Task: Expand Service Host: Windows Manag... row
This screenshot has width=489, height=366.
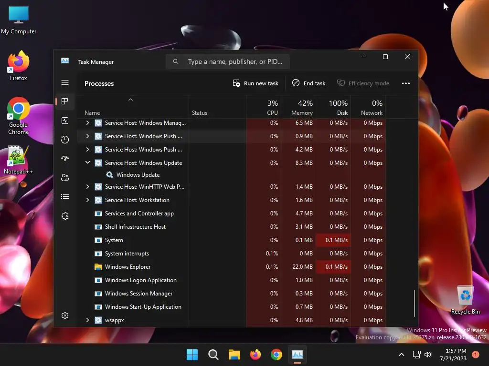Action: pos(88,123)
